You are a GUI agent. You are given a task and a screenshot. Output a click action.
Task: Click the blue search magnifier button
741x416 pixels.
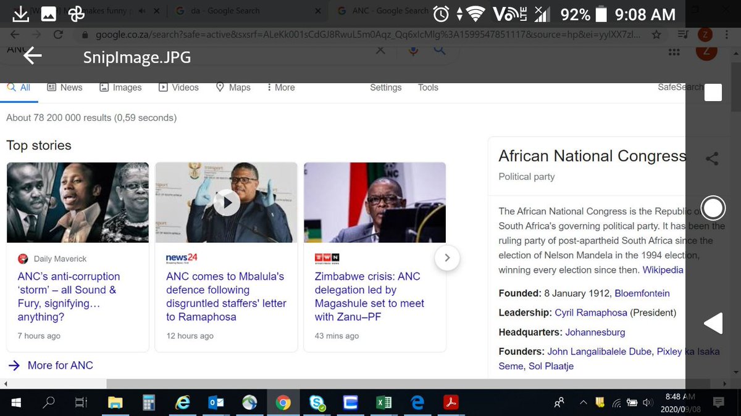click(440, 50)
